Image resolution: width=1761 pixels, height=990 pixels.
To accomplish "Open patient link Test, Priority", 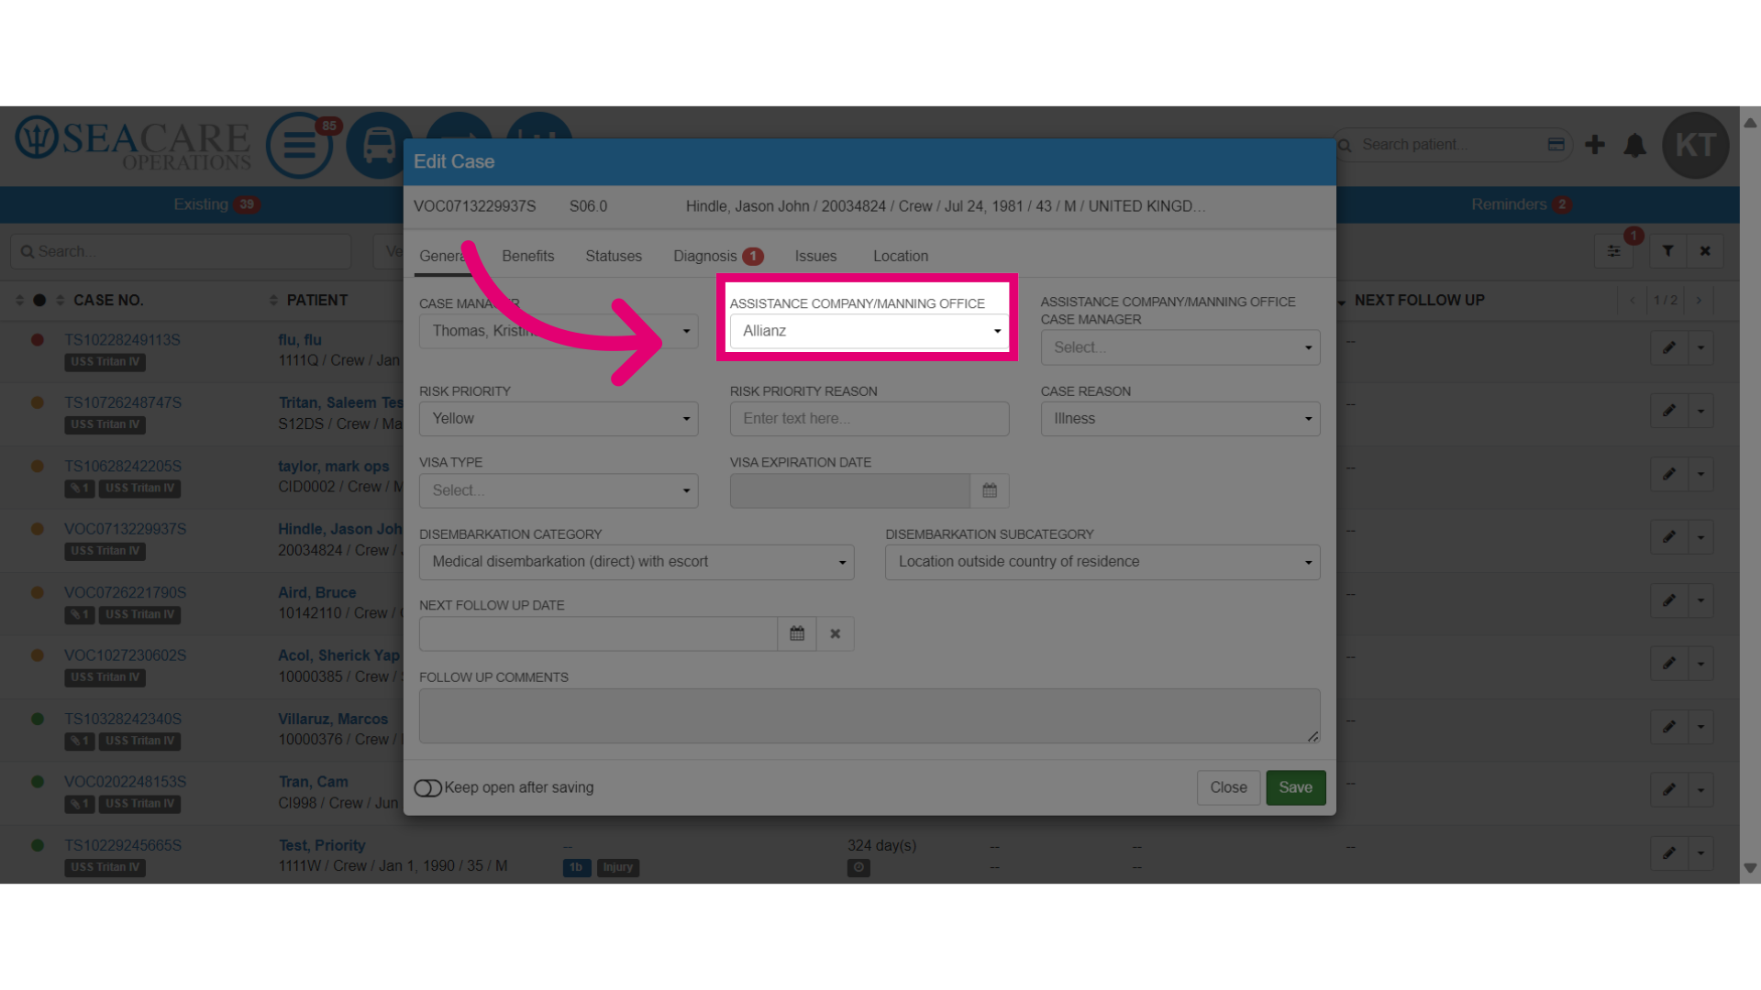I will coord(322,845).
